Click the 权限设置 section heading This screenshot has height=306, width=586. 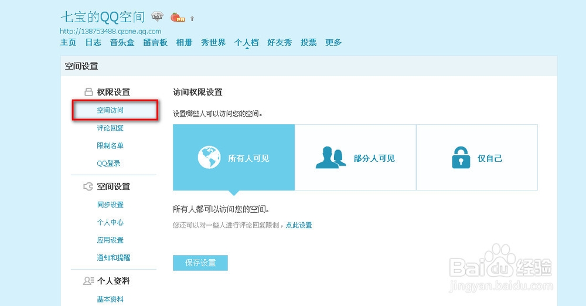tap(114, 92)
